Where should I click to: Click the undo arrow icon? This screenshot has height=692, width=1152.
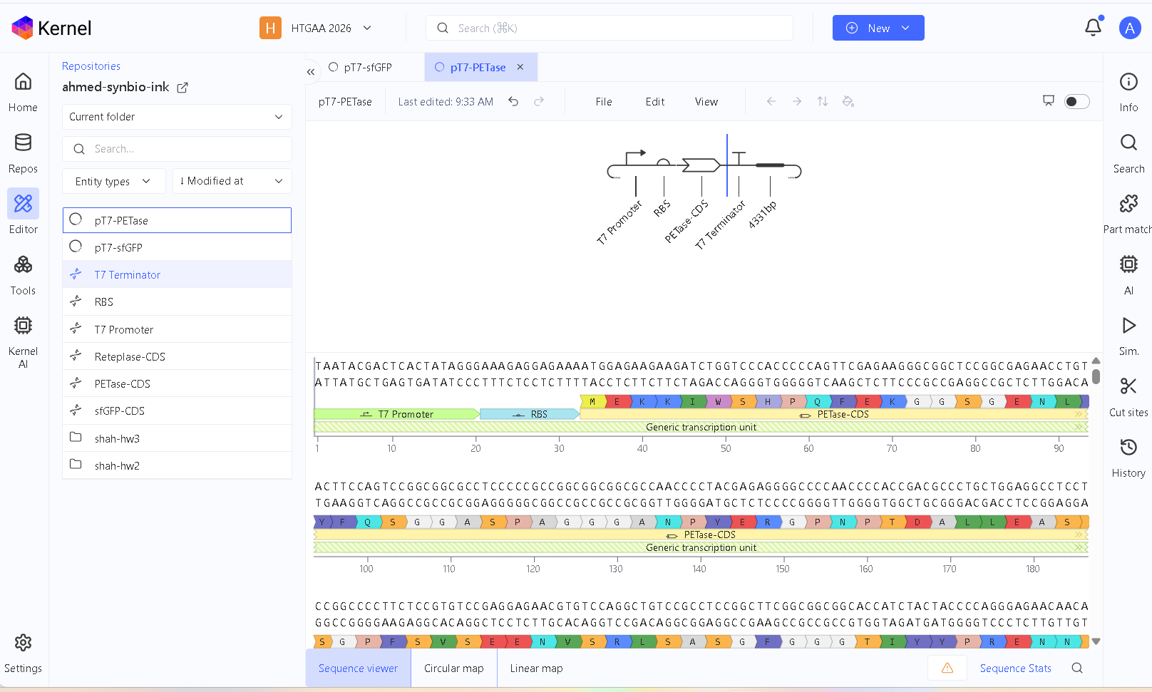[x=513, y=101]
